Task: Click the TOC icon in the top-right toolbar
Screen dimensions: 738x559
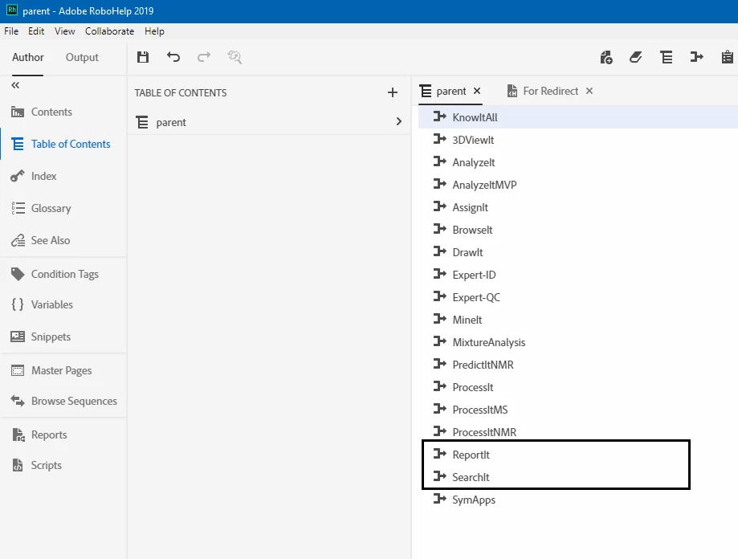Action: point(666,57)
